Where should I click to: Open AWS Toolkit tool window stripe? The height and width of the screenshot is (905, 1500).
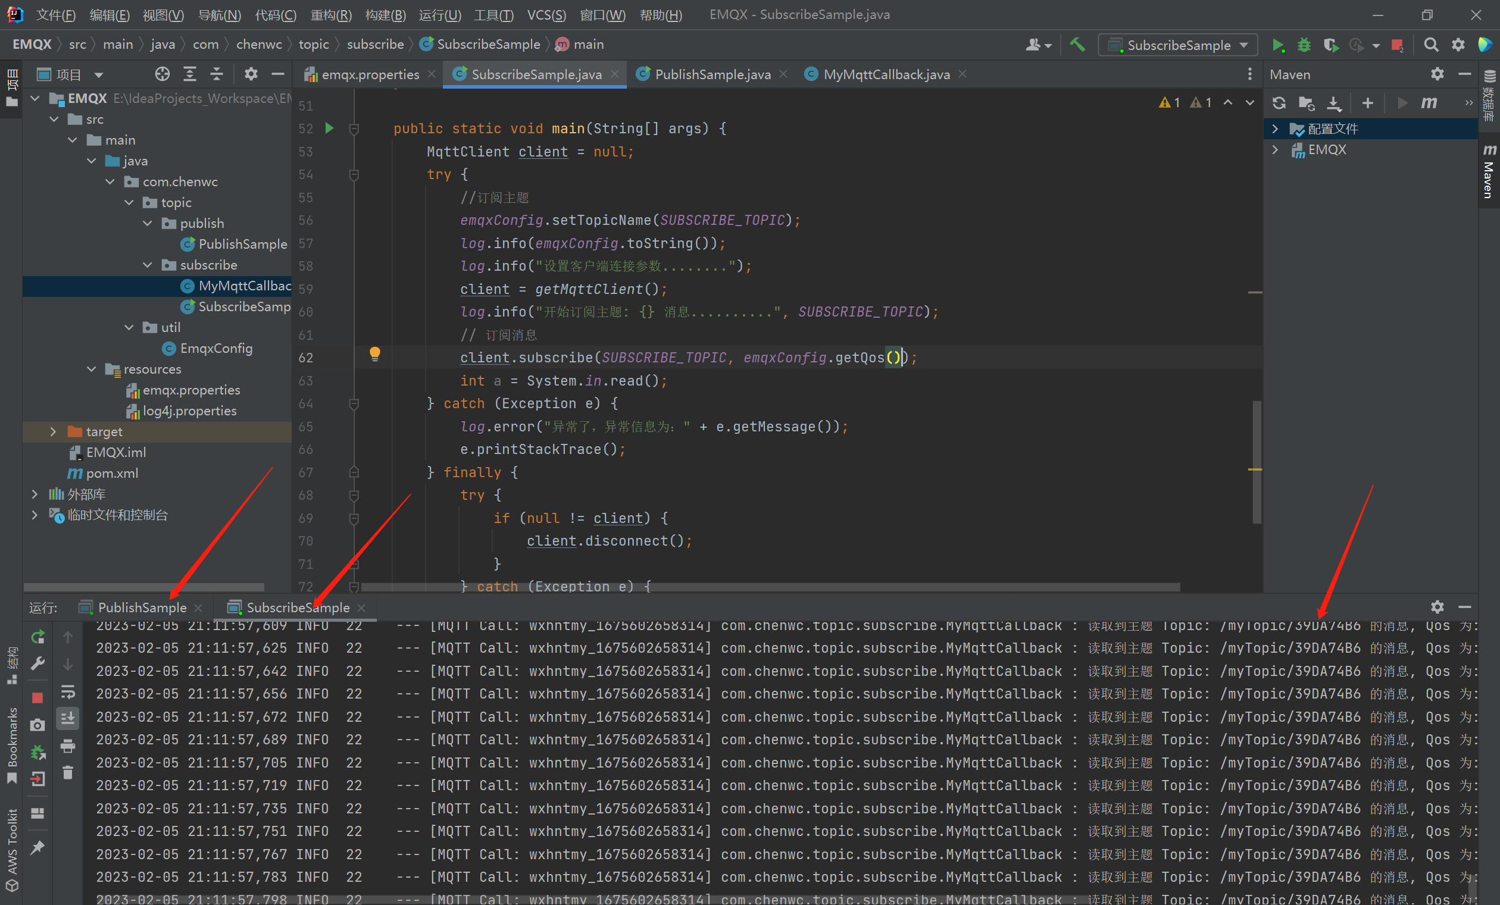[11, 849]
